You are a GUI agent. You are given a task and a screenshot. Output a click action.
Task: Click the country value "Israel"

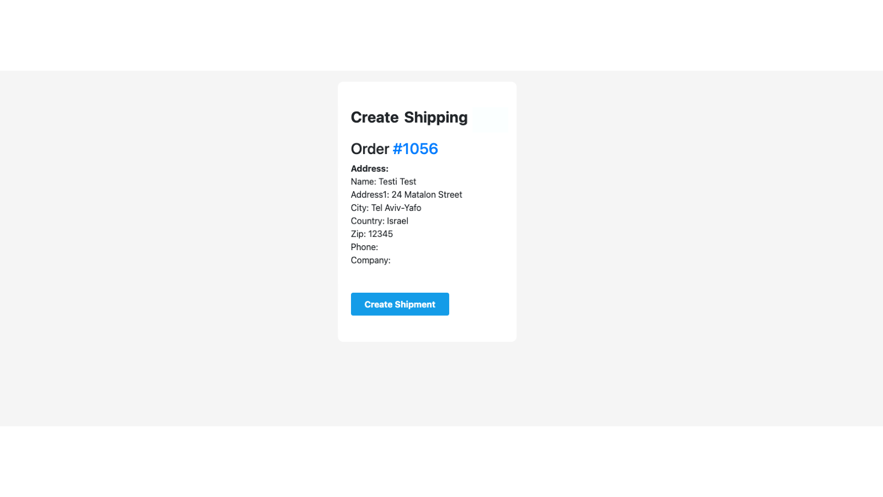(x=397, y=221)
